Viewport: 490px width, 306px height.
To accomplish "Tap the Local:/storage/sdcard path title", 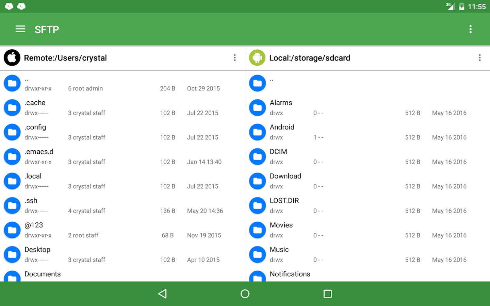I will coord(310,58).
